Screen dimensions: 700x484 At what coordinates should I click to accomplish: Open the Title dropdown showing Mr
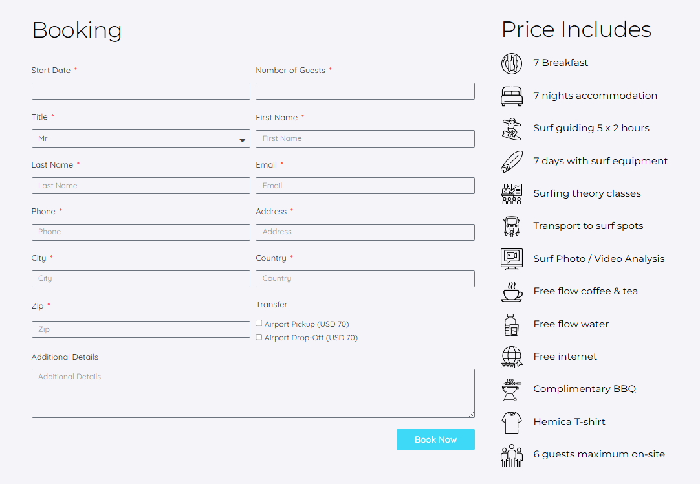point(140,138)
